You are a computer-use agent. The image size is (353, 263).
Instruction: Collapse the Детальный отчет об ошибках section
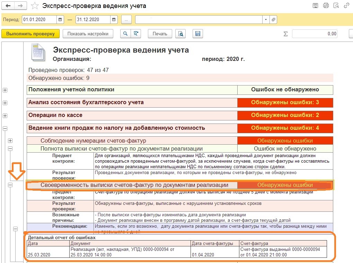pyautogui.click(x=15, y=229)
